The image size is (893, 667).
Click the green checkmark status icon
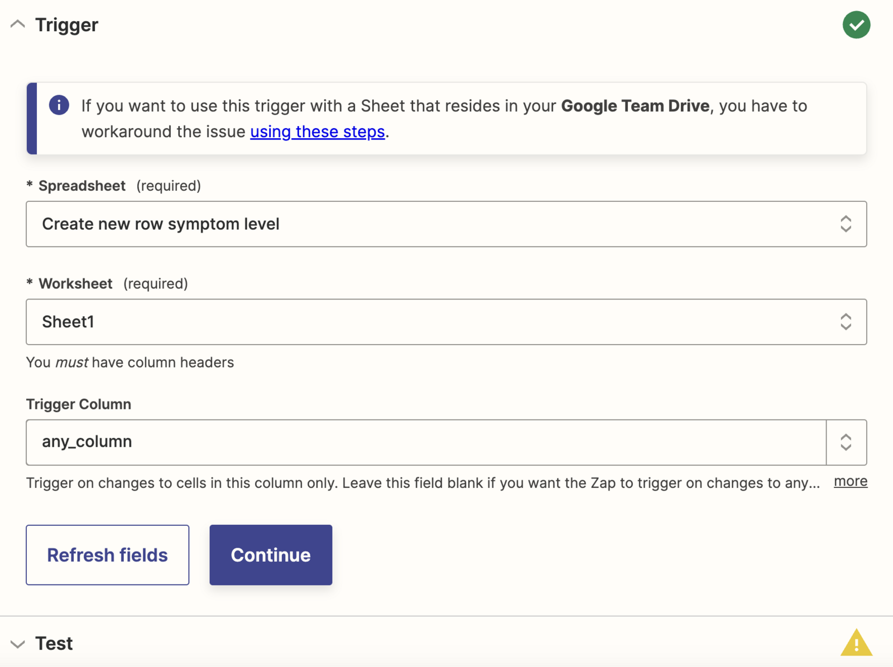click(856, 25)
